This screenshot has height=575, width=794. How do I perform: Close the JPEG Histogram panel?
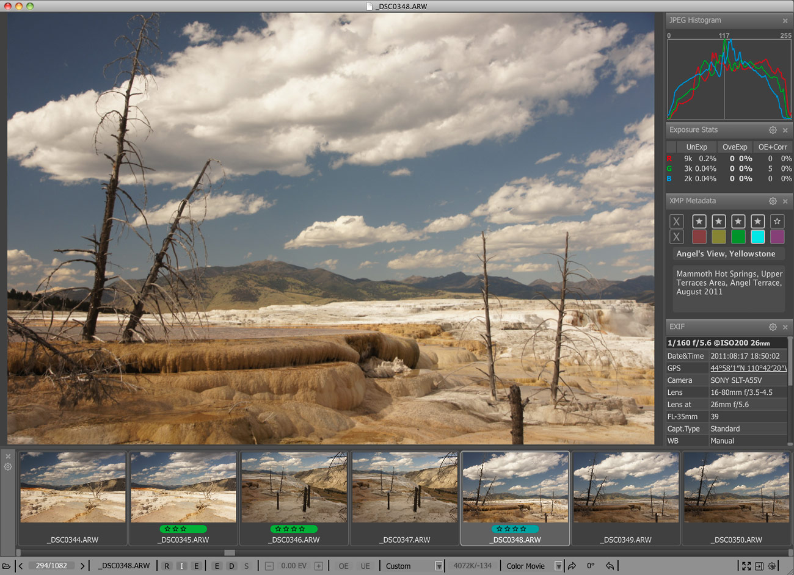[x=785, y=21]
